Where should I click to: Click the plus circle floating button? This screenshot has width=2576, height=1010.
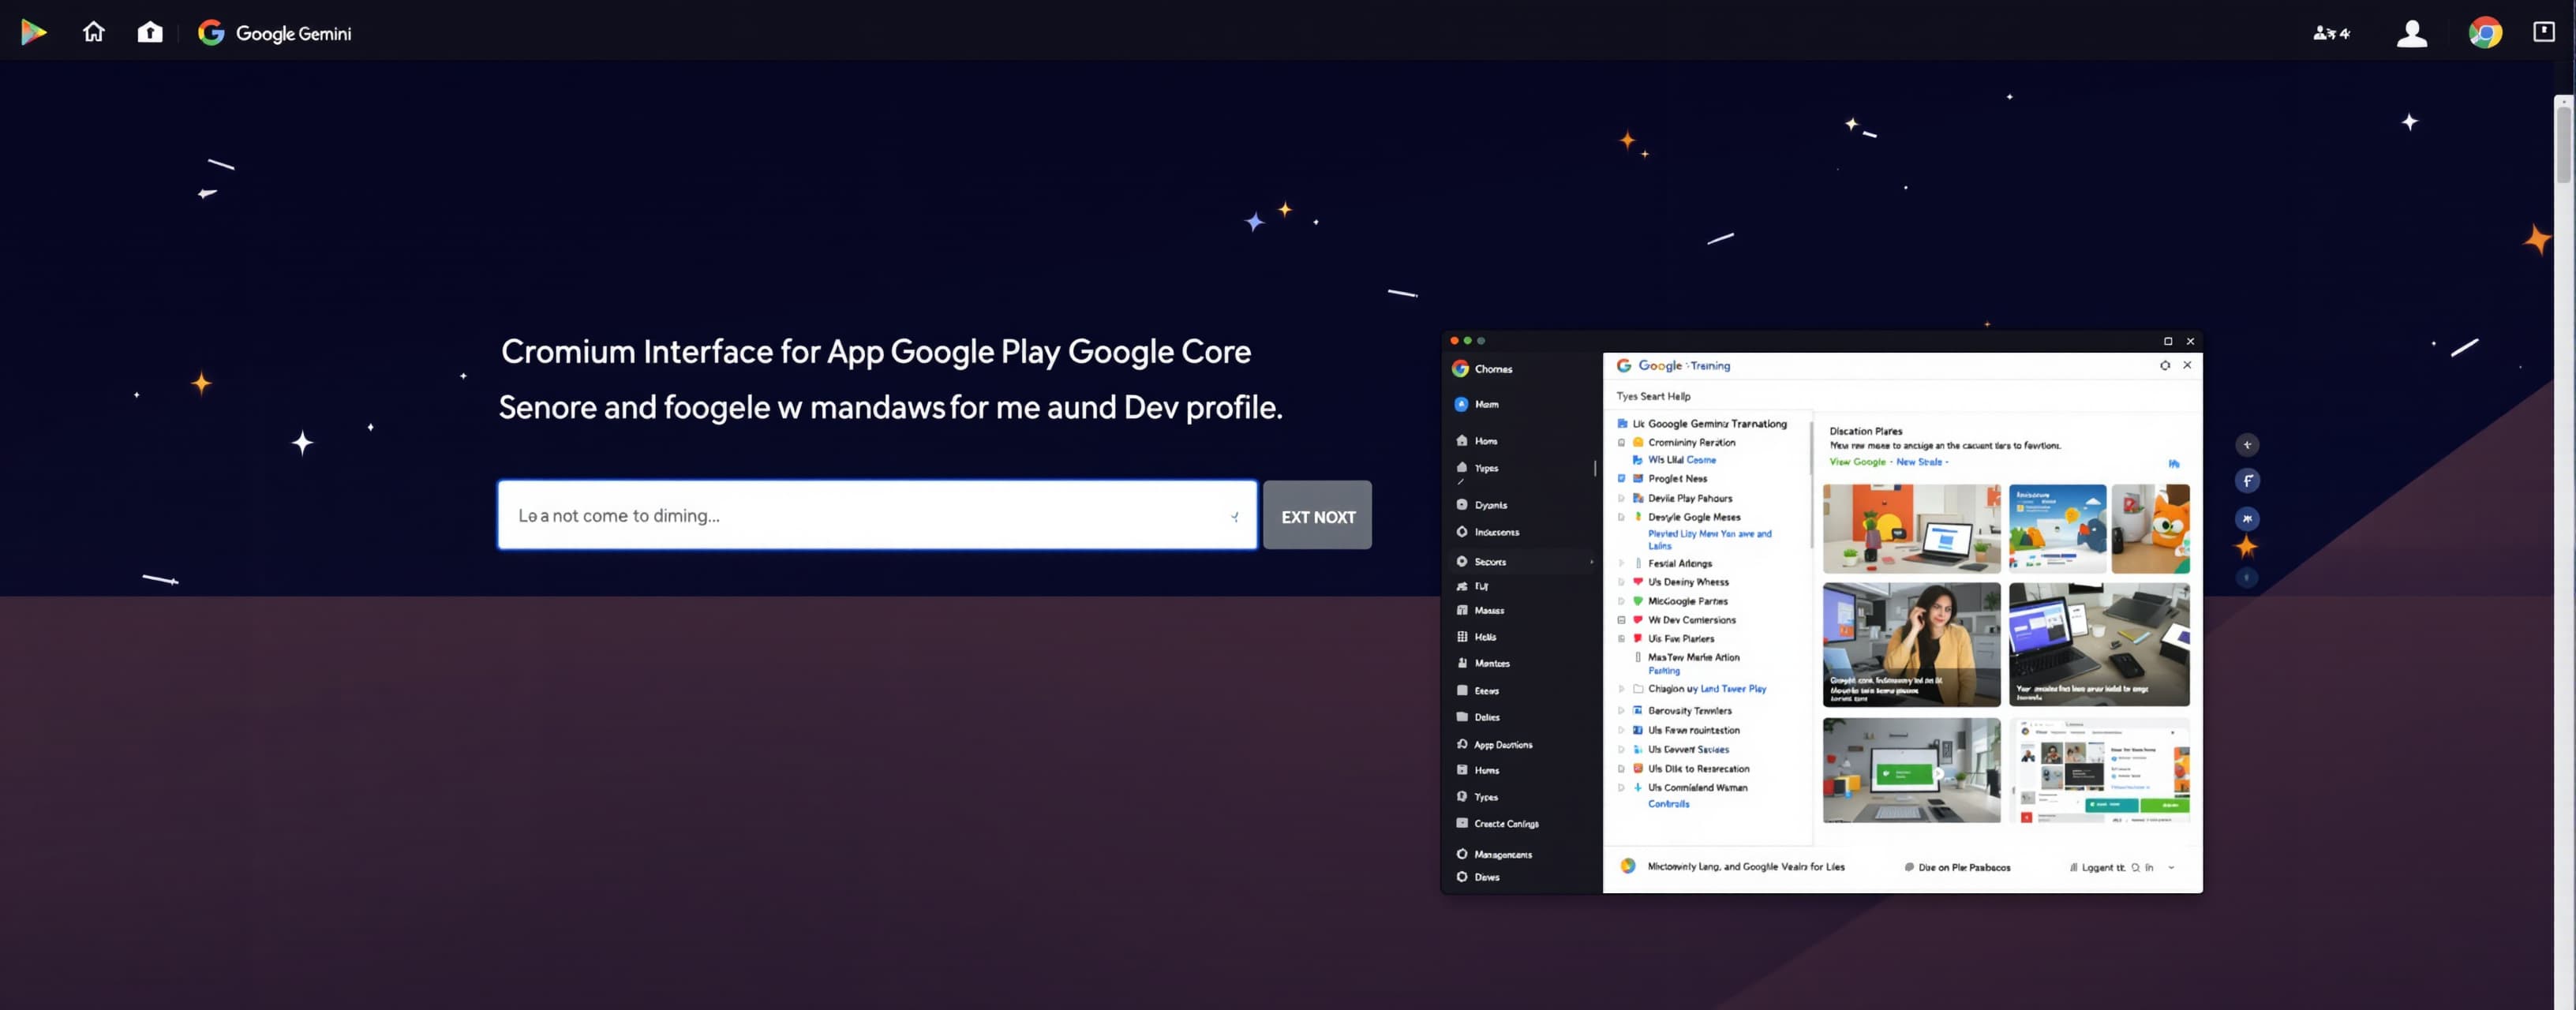pyautogui.click(x=2247, y=445)
